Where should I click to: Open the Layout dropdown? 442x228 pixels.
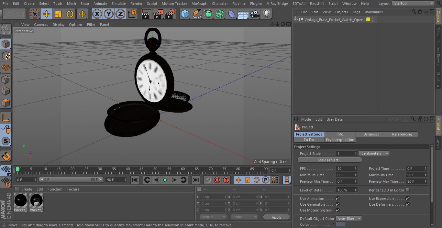413,3
